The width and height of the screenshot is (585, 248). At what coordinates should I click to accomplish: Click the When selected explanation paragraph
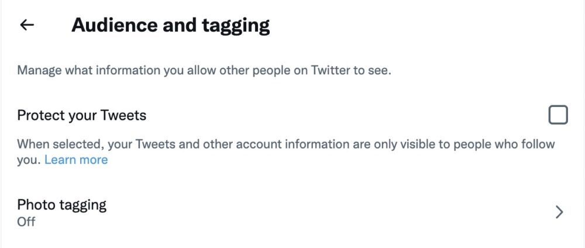click(285, 144)
